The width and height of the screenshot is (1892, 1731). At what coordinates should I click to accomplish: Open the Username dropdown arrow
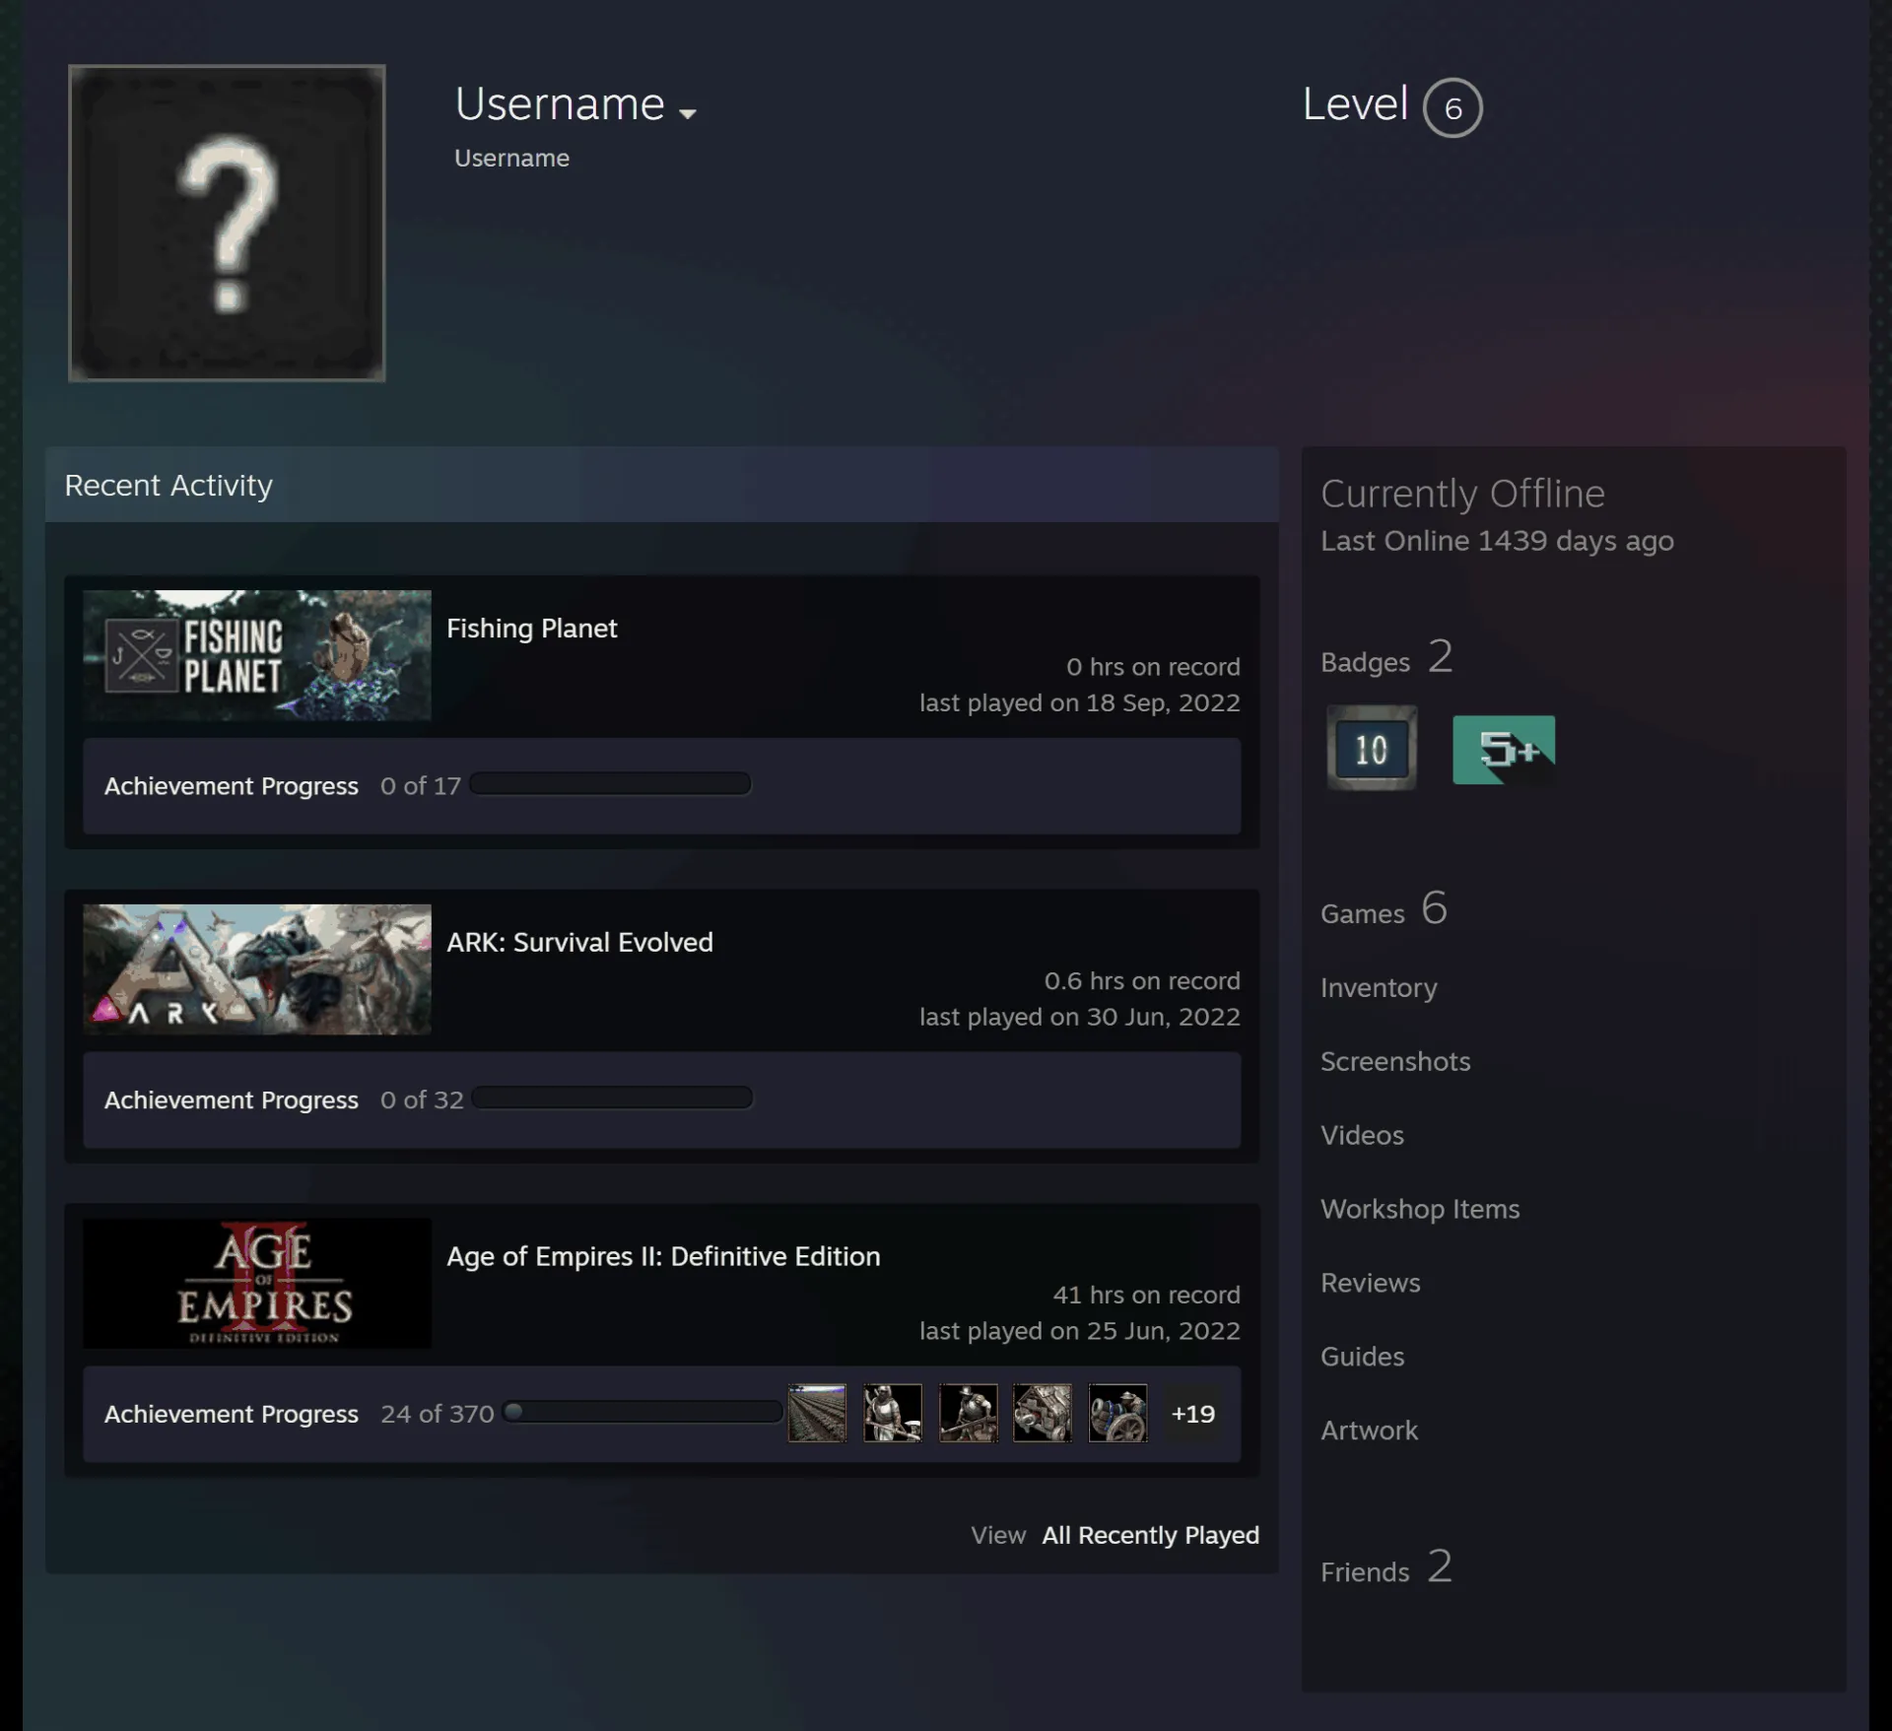[688, 113]
